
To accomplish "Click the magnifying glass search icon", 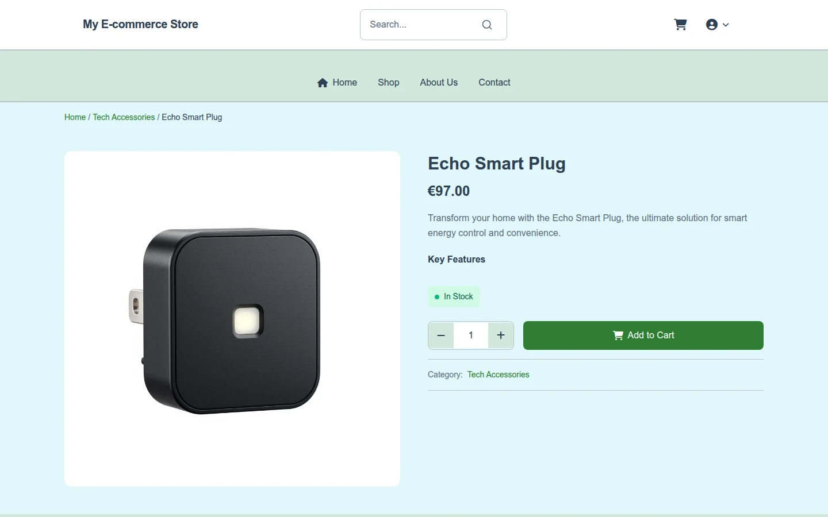I will 487,25.
